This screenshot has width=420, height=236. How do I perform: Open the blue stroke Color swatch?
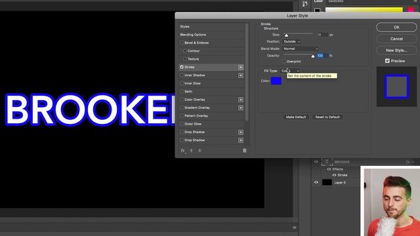coord(276,81)
